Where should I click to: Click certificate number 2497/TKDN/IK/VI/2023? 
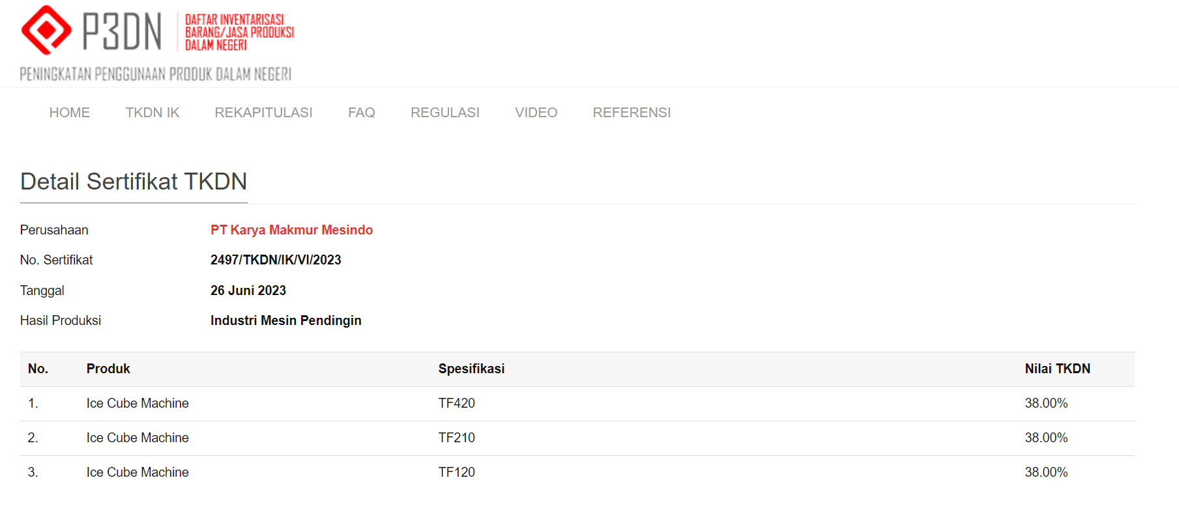click(x=276, y=260)
